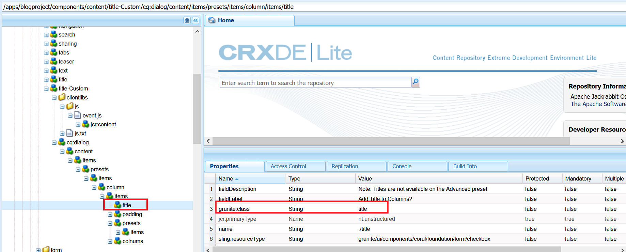The height and width of the screenshot is (252, 626).
Task: Collapse the tree panel with double-chevron icon
Action: click(195, 20)
